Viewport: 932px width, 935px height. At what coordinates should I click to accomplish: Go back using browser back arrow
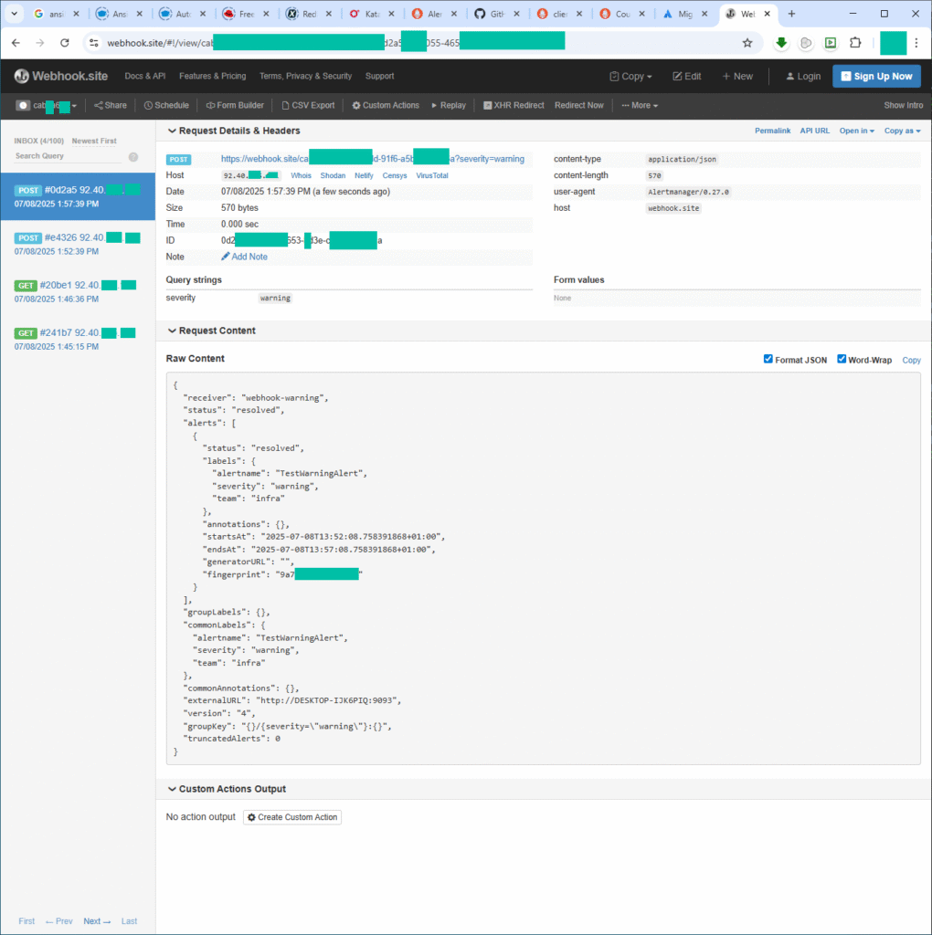pos(16,43)
